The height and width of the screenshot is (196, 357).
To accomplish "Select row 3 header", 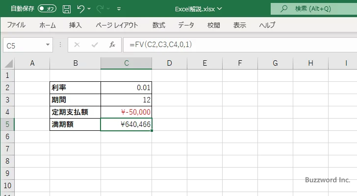I will [x=7, y=100].
